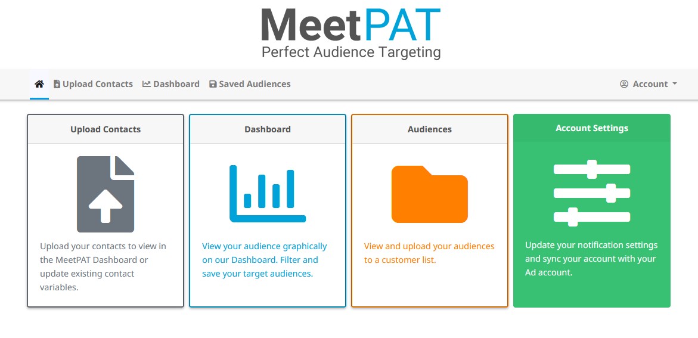Screen dimensions: 698x338
Task: Select the Audiences card heading
Action: pos(430,129)
